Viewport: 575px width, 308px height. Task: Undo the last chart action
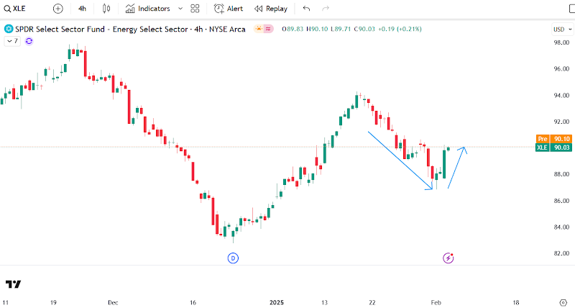tap(307, 9)
